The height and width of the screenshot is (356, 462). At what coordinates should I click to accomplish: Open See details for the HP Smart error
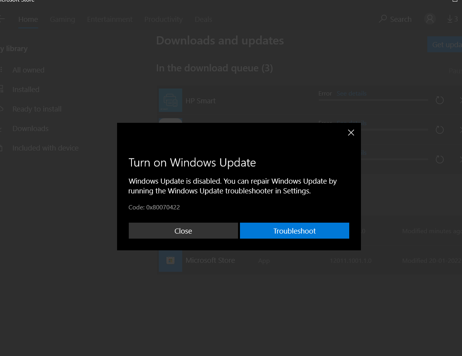click(x=351, y=93)
